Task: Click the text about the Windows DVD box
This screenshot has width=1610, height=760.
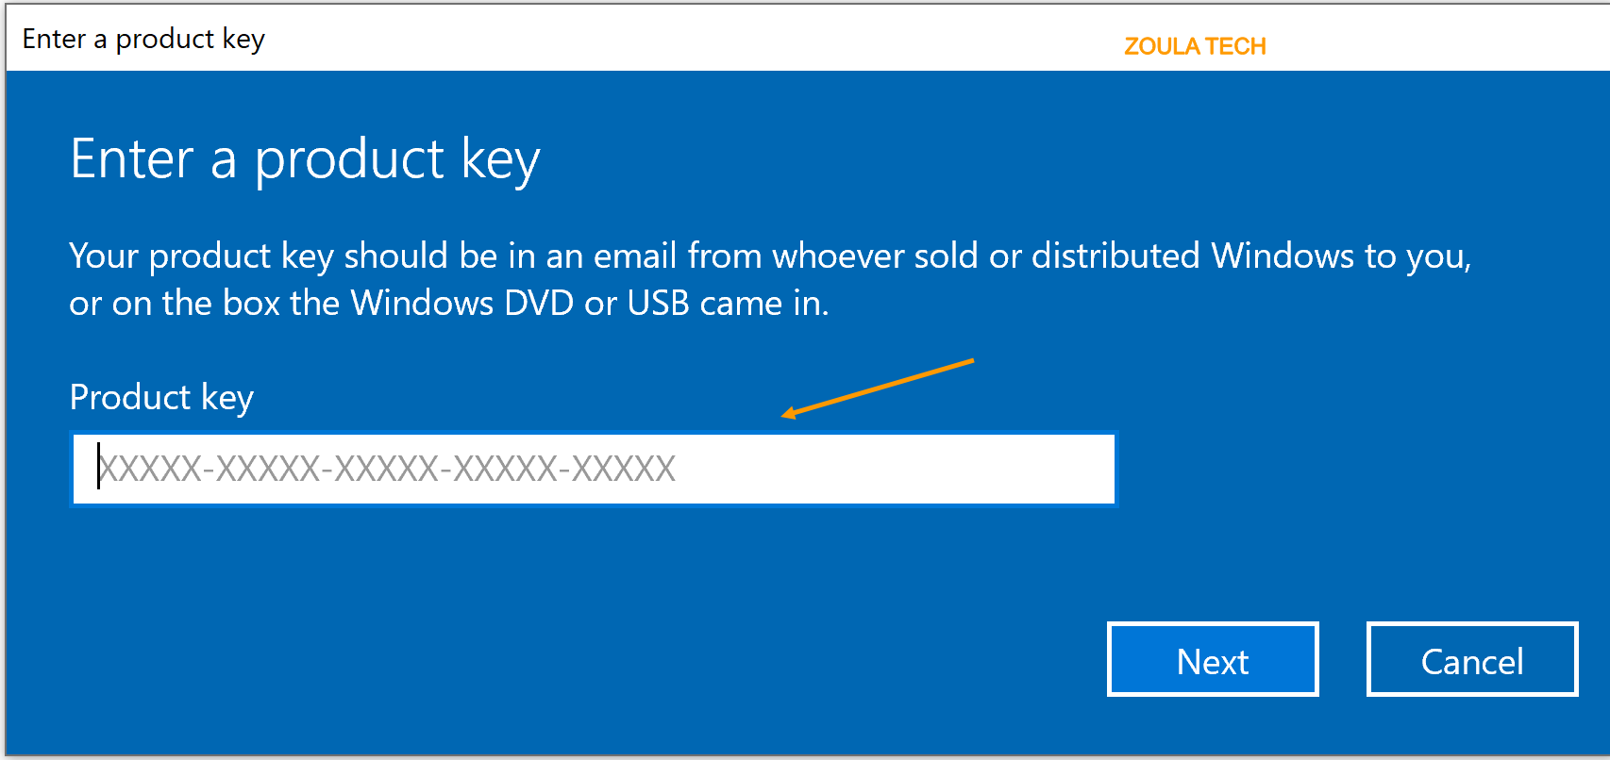Action: (x=449, y=303)
